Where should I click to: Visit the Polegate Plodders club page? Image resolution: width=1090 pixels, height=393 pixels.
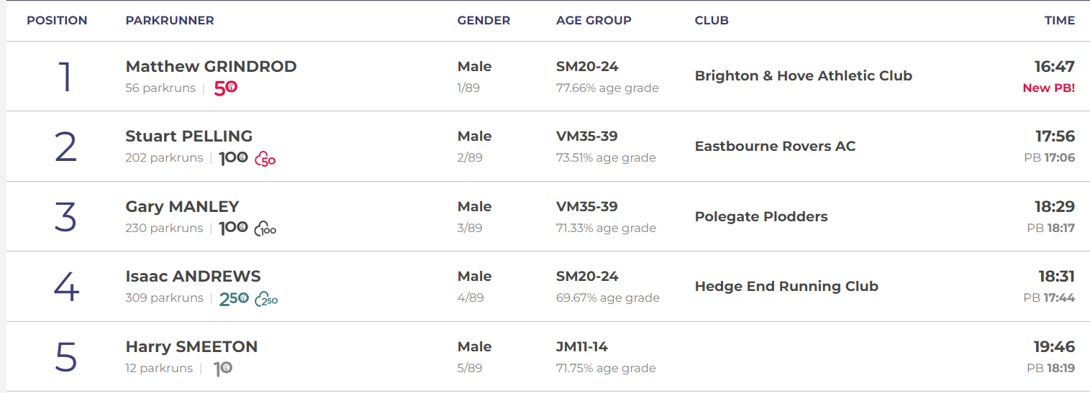click(x=761, y=217)
